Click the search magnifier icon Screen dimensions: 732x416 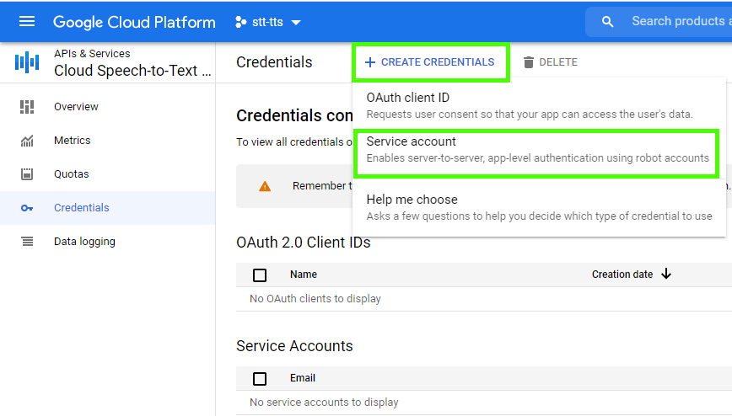pos(607,21)
